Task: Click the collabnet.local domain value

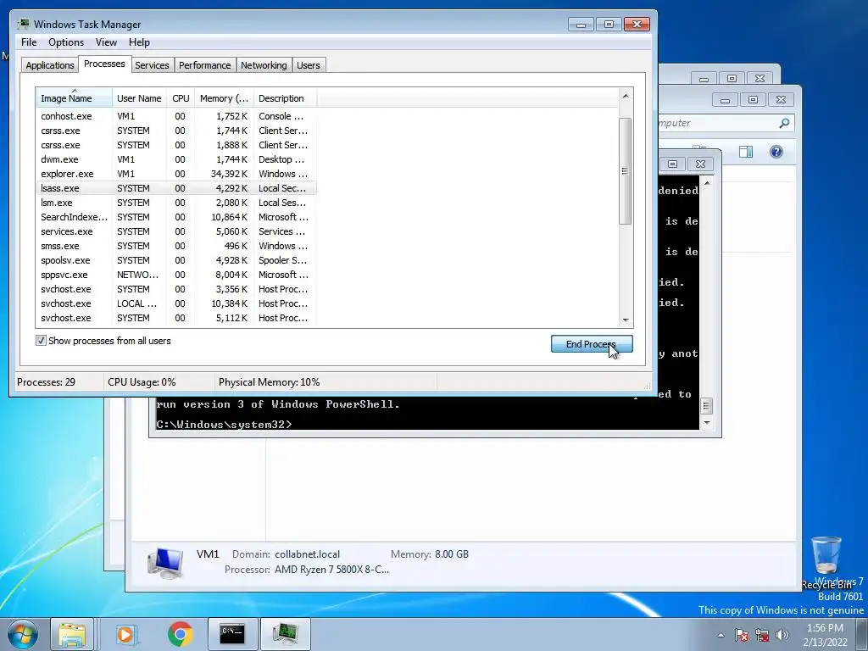Action: (307, 554)
